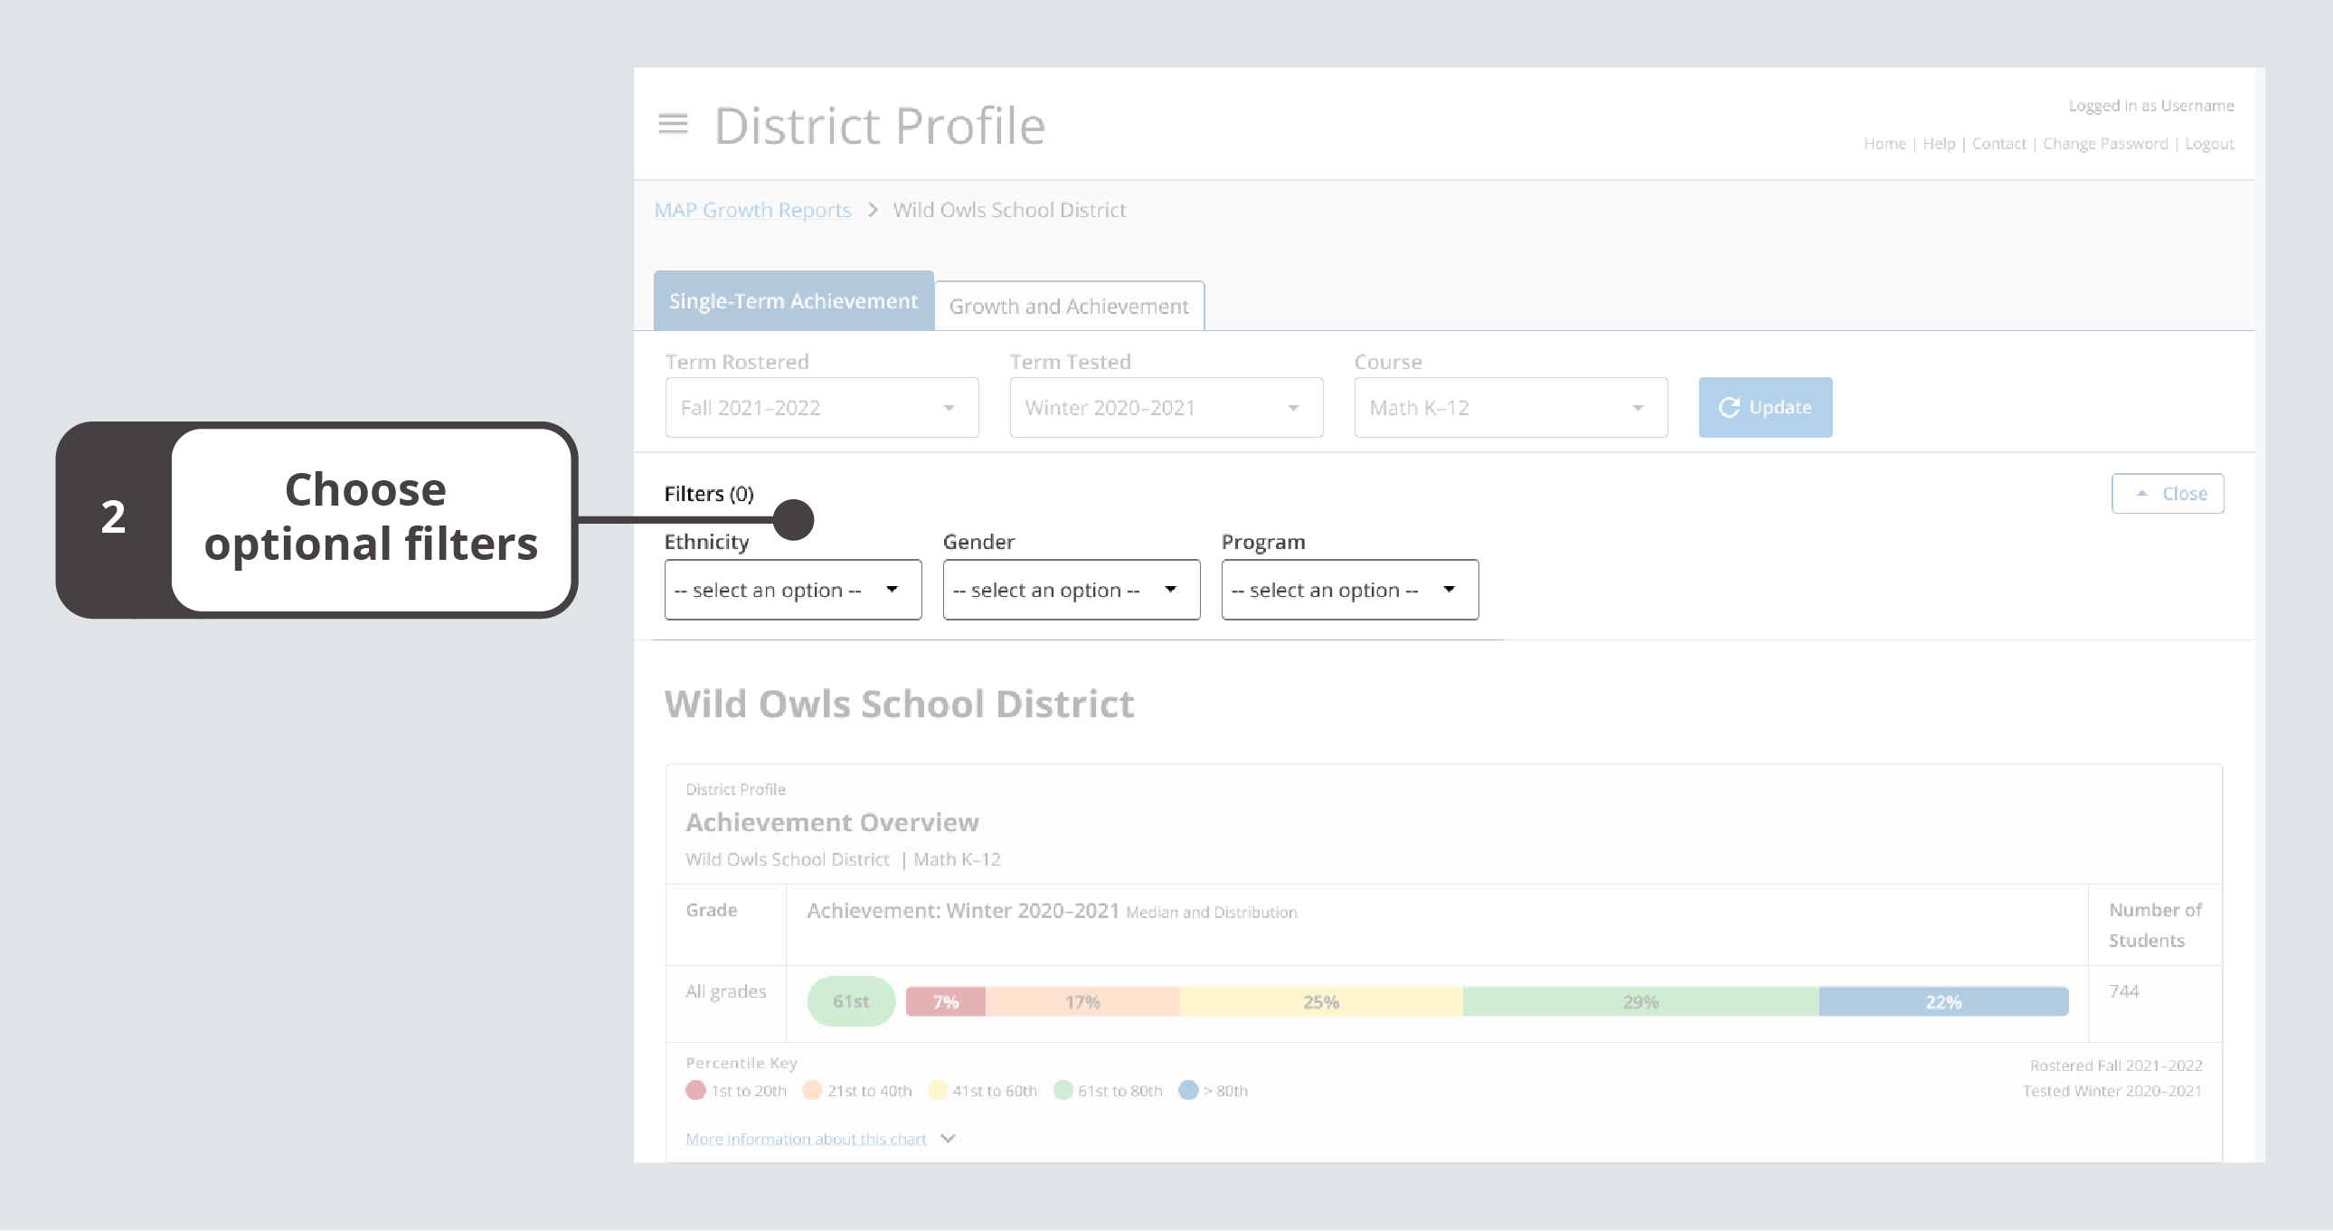The width and height of the screenshot is (2333, 1231).
Task: Click the red 1st to 20th percentile dot
Action: point(695,1091)
